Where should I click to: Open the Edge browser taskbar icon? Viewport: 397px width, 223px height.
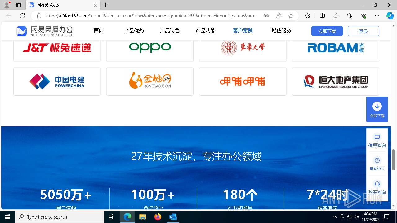tap(127, 217)
